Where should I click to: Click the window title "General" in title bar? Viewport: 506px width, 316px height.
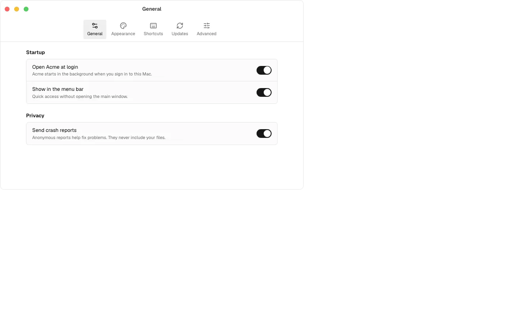(152, 9)
